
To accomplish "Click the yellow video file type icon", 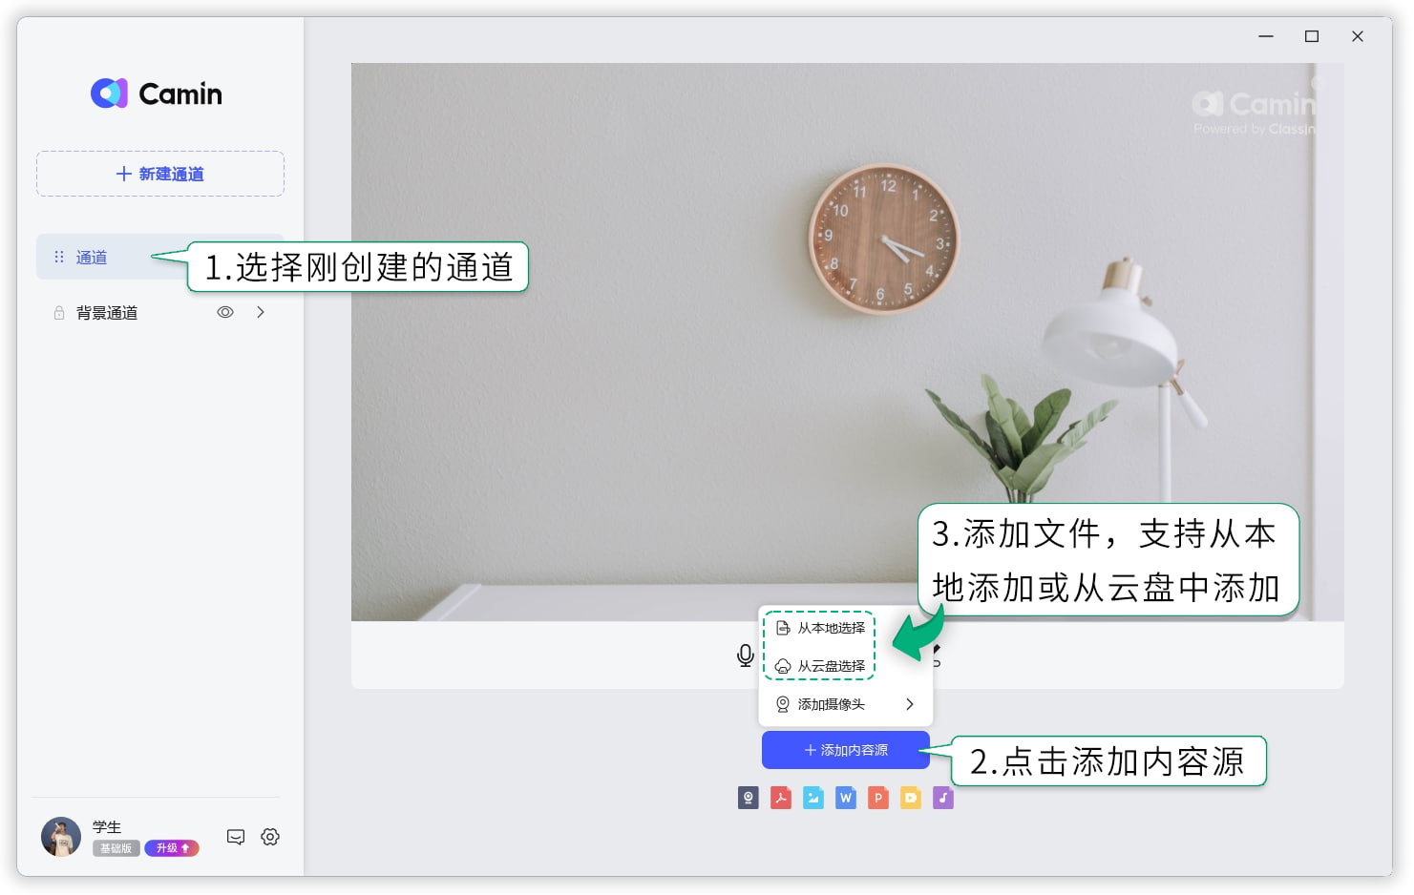I will coord(911,798).
